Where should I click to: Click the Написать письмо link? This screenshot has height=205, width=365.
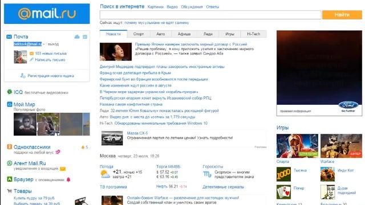[x=50, y=60]
